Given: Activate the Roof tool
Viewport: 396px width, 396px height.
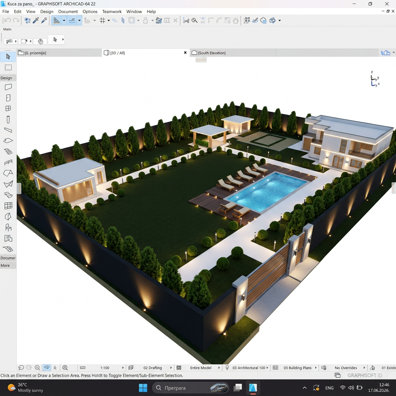Looking at the screenshot, I should pyautogui.click(x=8, y=173).
